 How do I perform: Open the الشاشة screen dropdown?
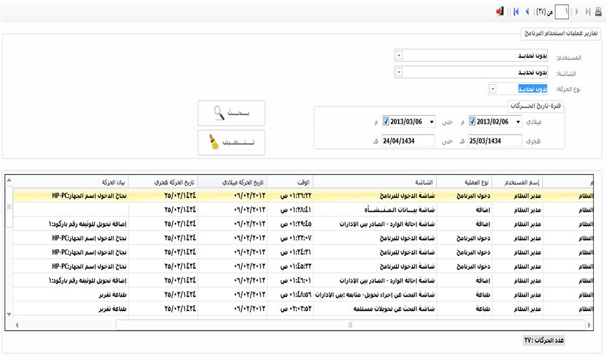coord(398,73)
